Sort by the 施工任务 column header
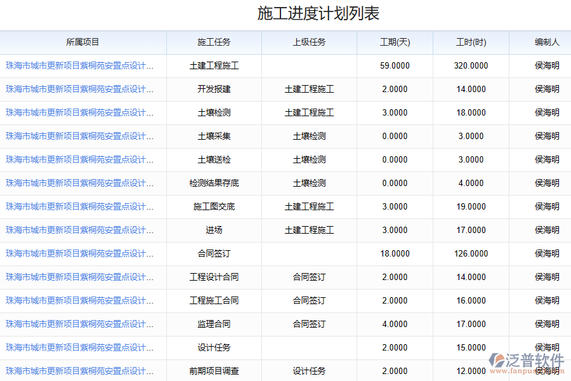This screenshot has height=381, width=571. coord(214,43)
